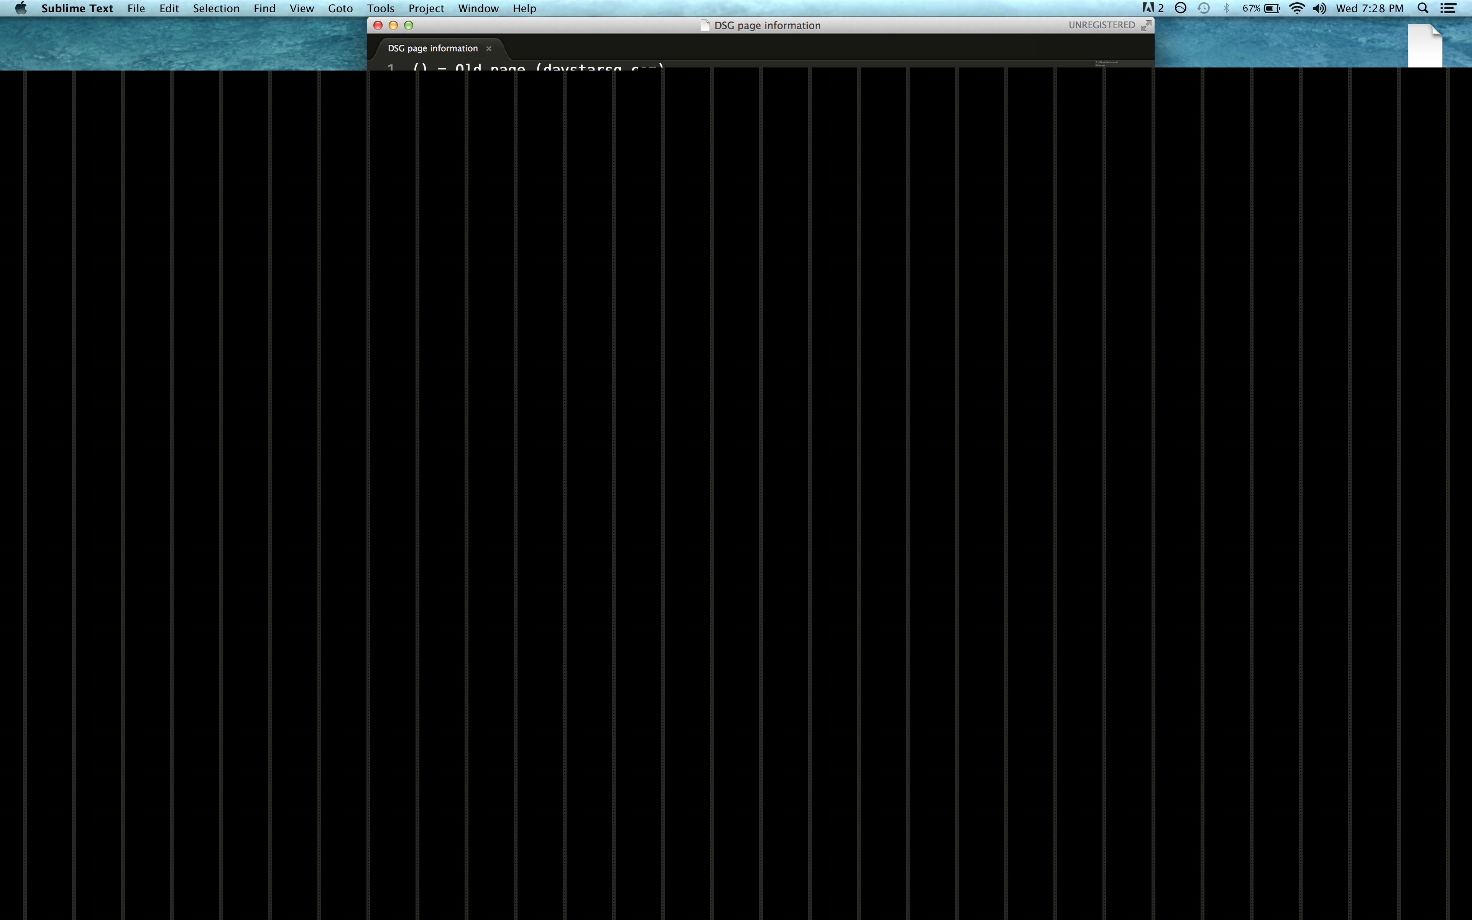Close the DSG page information tab
Image resolution: width=1472 pixels, height=920 pixels.
488,49
